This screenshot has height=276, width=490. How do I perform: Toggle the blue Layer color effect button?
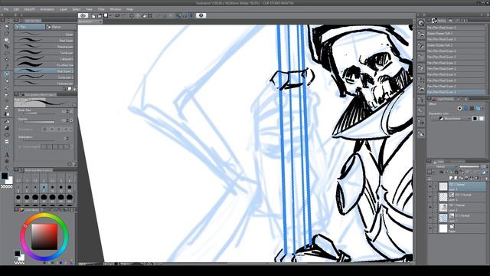tap(478, 108)
